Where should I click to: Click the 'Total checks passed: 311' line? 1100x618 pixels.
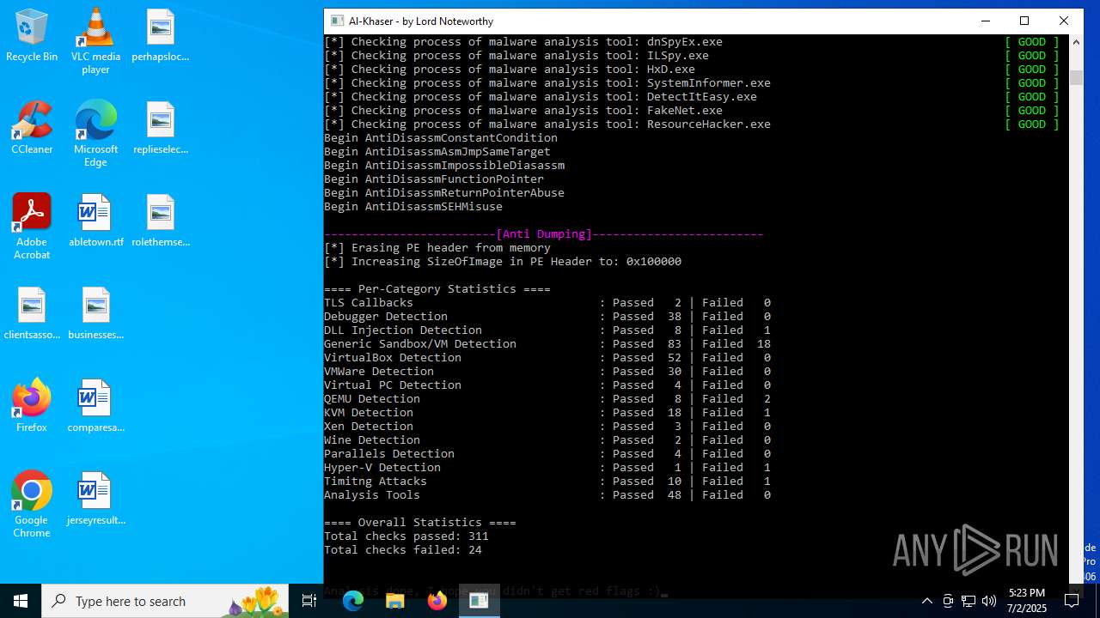[406, 536]
